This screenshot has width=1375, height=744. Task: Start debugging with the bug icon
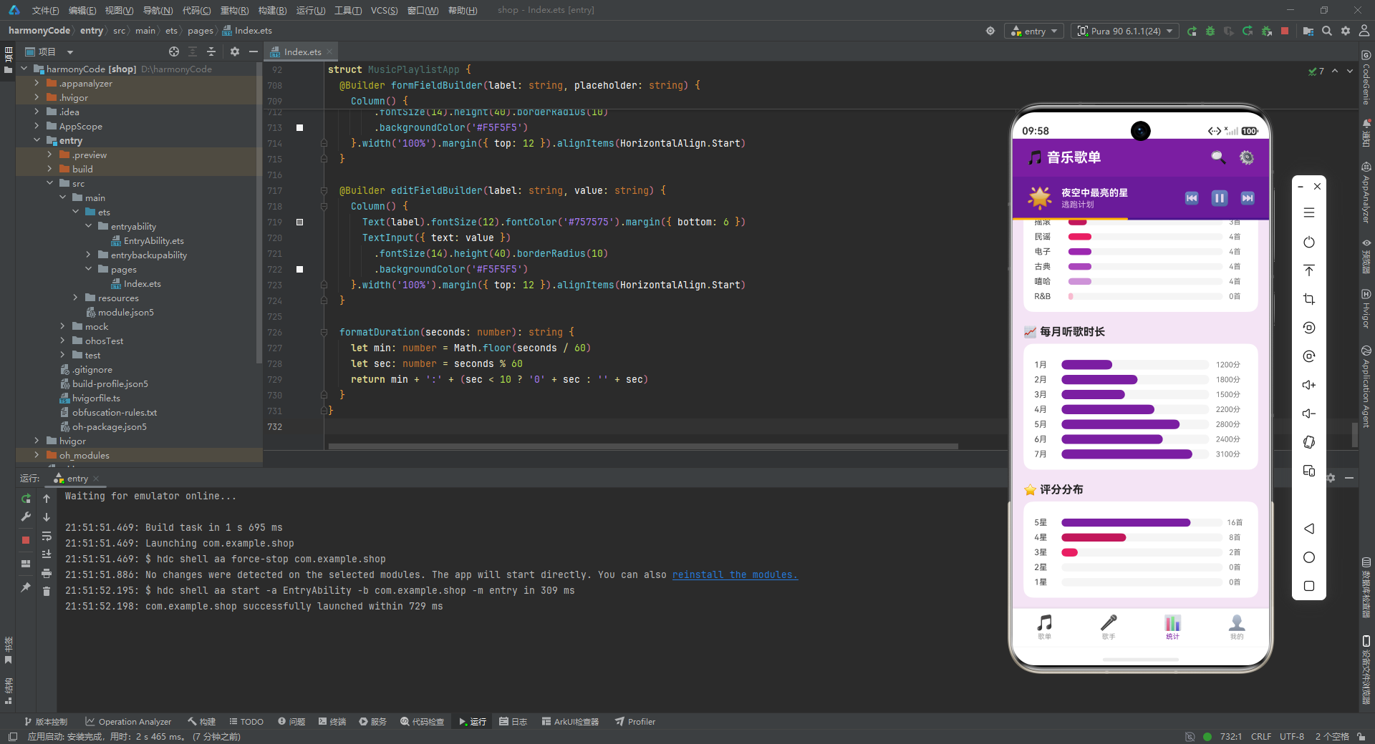(x=1210, y=31)
